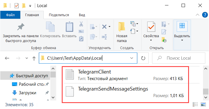This screenshot has height=109, width=209.
Task: Click New folder icon in title bar
Action: tap(24, 6)
